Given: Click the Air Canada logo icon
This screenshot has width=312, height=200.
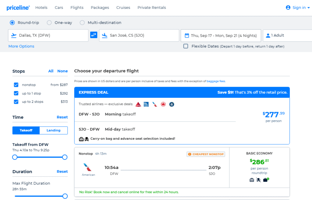Looking at the screenshot, I should click(163, 104).
